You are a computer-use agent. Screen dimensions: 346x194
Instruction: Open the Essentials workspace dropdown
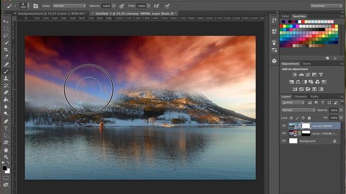click(x=326, y=6)
